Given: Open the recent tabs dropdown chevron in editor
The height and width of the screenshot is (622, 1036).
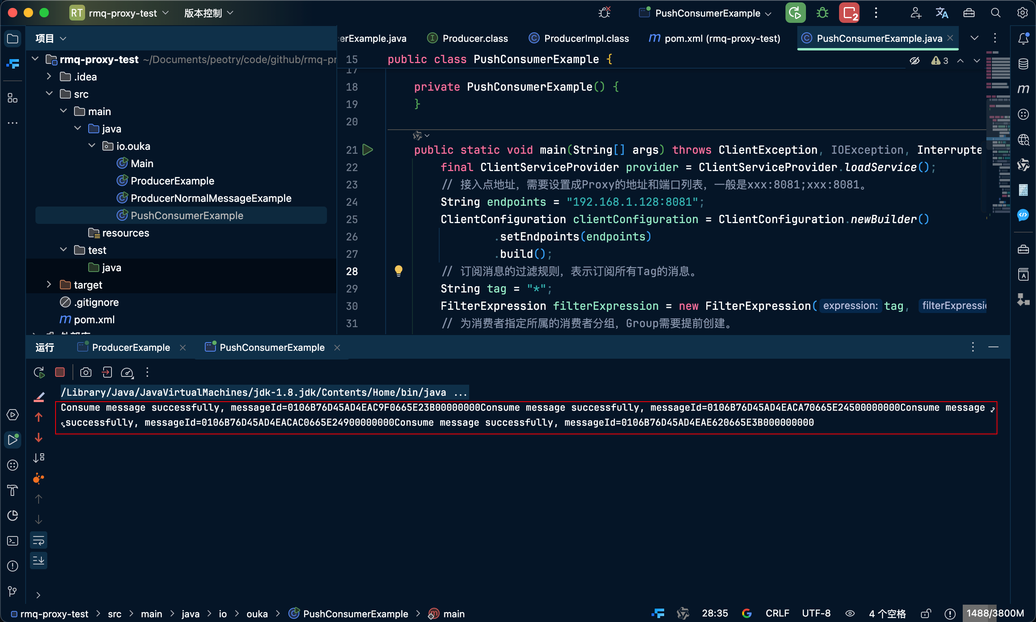Looking at the screenshot, I should pyautogui.click(x=975, y=38).
